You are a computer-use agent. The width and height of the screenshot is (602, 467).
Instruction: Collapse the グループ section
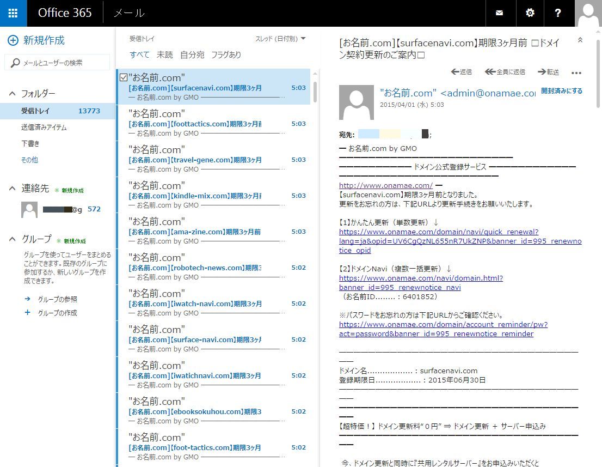[13, 239]
